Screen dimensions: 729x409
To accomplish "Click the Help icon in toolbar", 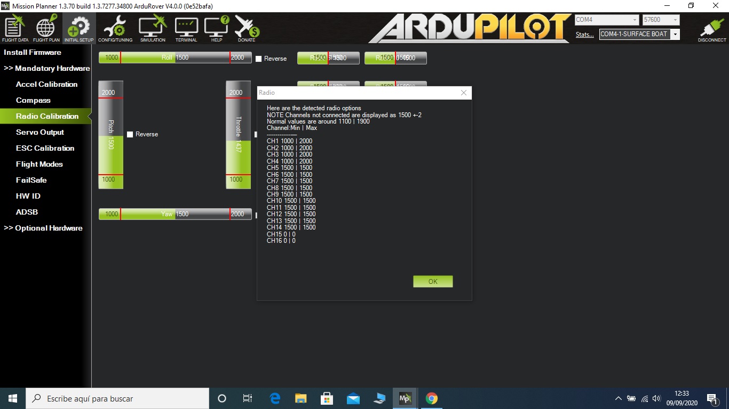I will 217,29.
